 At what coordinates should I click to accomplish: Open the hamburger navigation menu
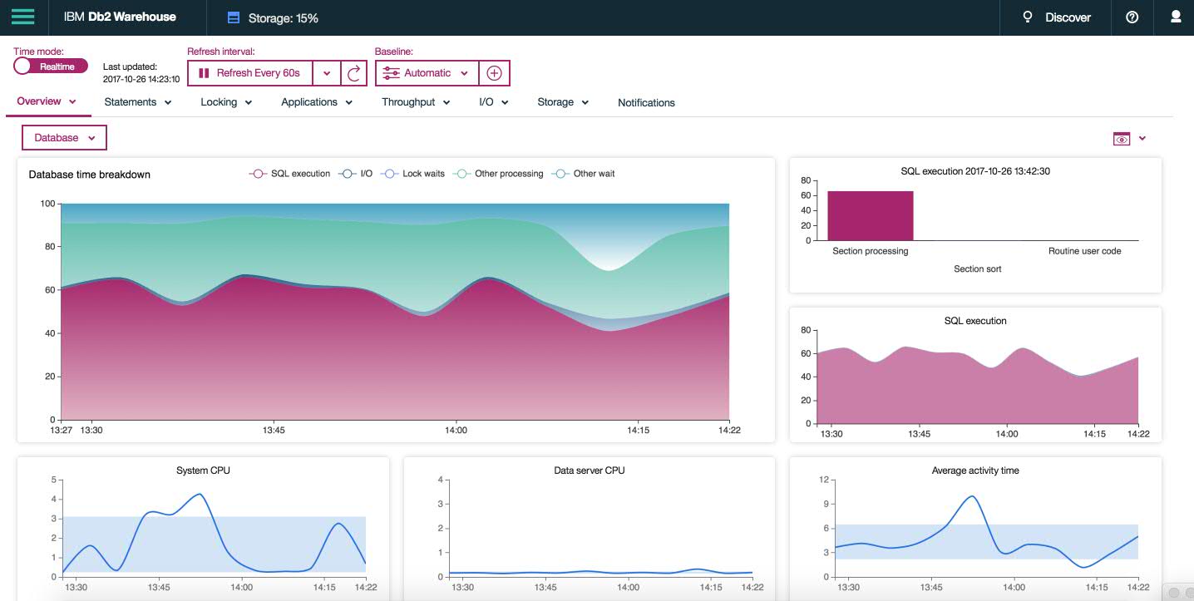[x=22, y=17]
